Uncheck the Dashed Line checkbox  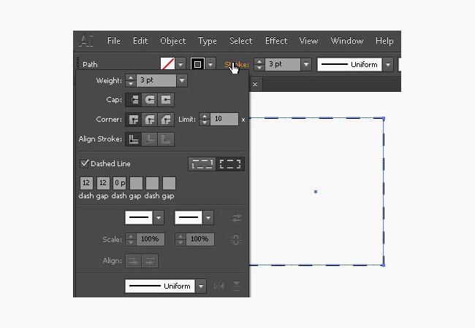coord(85,164)
